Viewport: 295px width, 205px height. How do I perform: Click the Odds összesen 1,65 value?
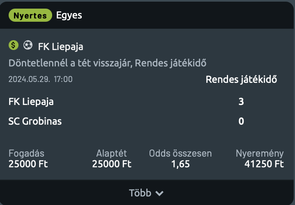point(180,164)
